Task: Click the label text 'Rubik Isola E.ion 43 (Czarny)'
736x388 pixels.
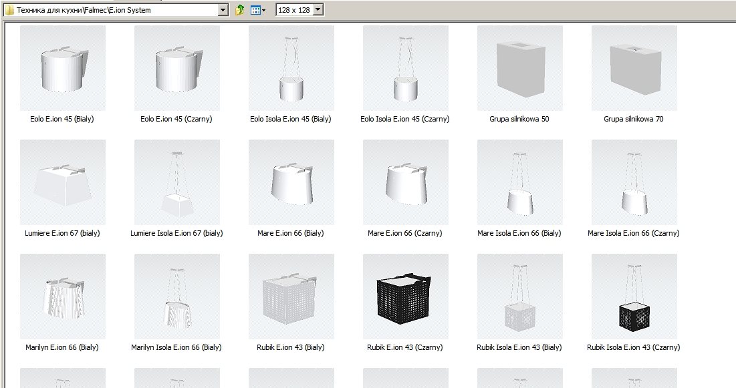Action: [634, 348]
